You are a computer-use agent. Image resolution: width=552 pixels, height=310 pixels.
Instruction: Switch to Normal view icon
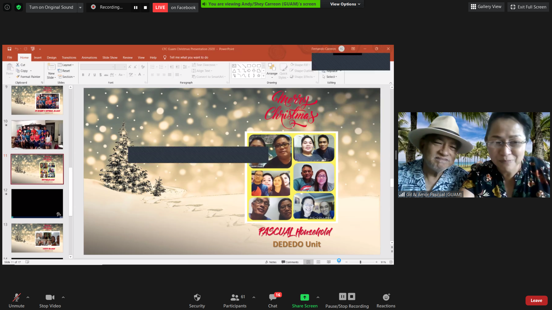point(308,262)
